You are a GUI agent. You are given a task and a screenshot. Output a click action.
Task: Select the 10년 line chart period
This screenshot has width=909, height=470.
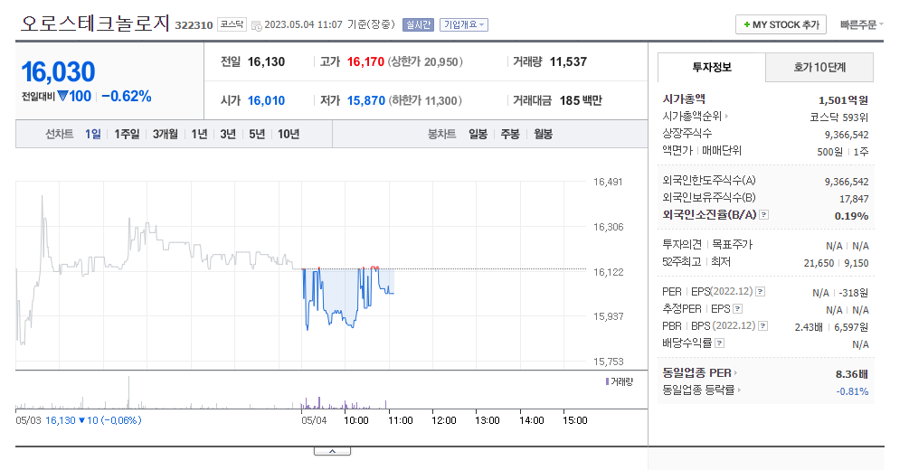coord(289,134)
